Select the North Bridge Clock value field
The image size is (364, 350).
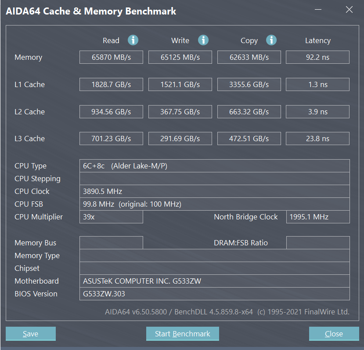317,217
